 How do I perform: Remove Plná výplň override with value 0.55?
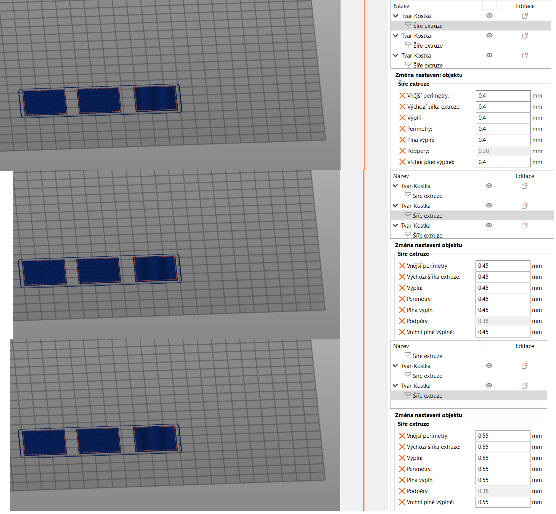(x=402, y=480)
